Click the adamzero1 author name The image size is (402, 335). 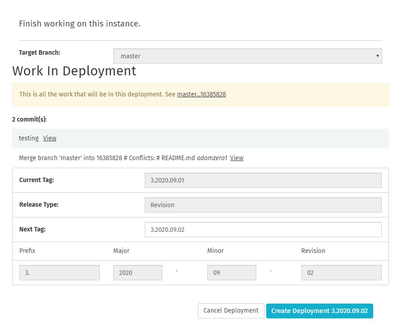tap(212, 158)
